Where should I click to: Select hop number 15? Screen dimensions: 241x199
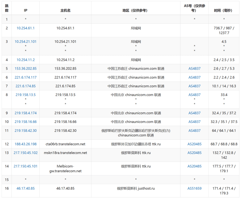pyautogui.click(x=6, y=180)
